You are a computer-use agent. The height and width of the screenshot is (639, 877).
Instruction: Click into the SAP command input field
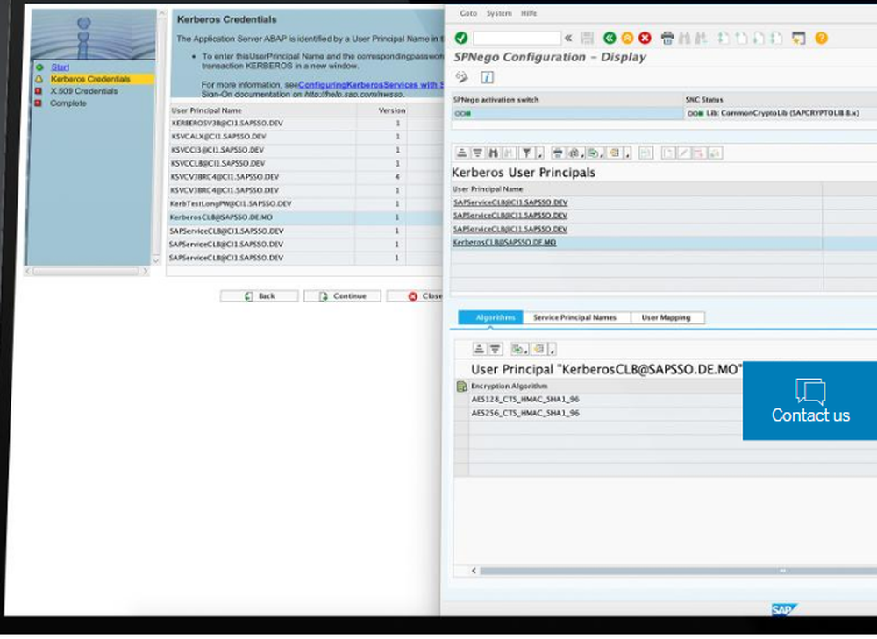[x=517, y=38]
